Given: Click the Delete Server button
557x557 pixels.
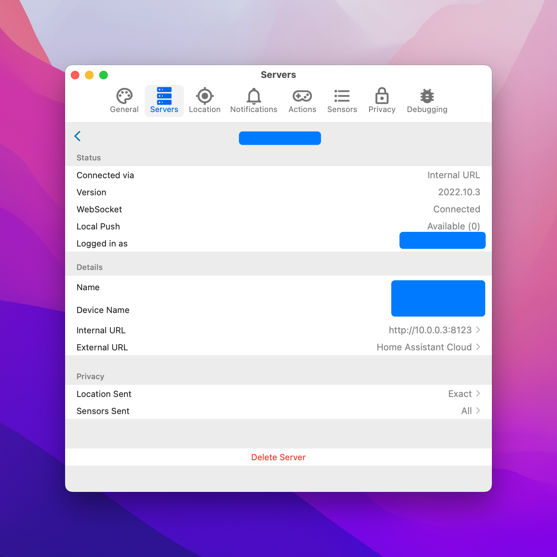Looking at the screenshot, I should 278,457.
